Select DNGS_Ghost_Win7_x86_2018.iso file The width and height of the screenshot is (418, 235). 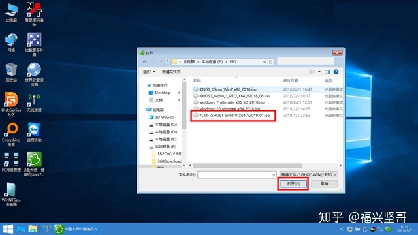pos(228,89)
